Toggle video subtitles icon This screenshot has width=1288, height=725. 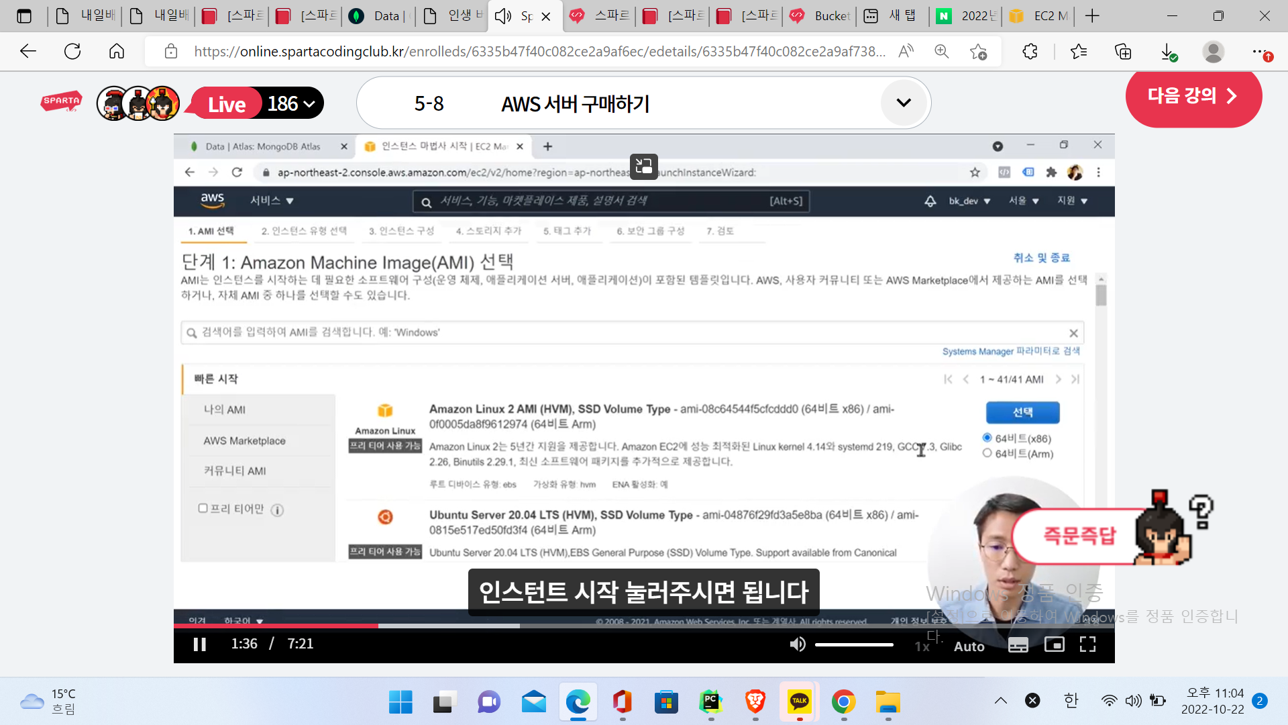tap(1018, 645)
